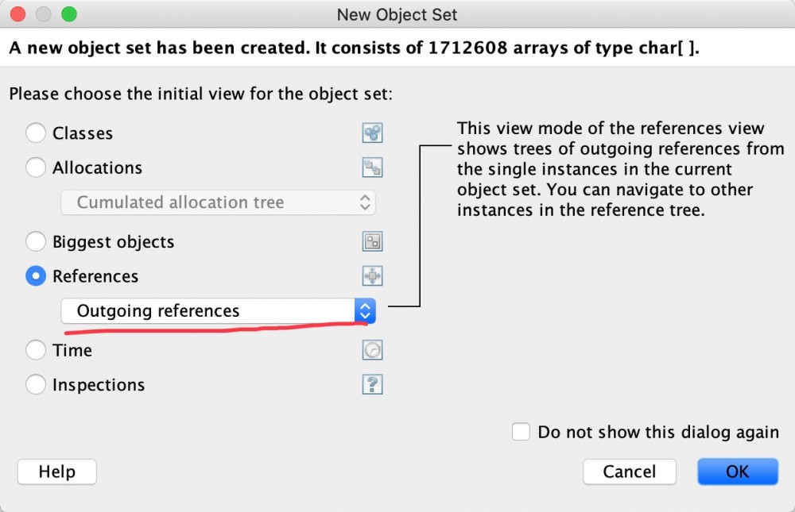Open Help for this dialog
The height and width of the screenshot is (512, 795).
pyautogui.click(x=56, y=472)
